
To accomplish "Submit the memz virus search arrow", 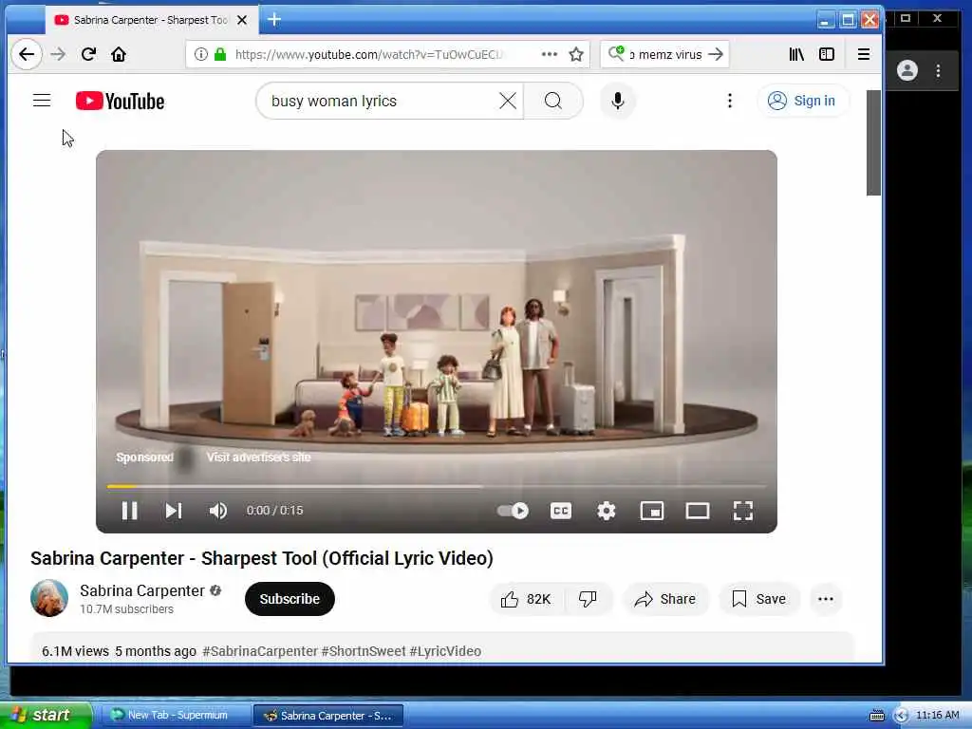I will tap(716, 54).
